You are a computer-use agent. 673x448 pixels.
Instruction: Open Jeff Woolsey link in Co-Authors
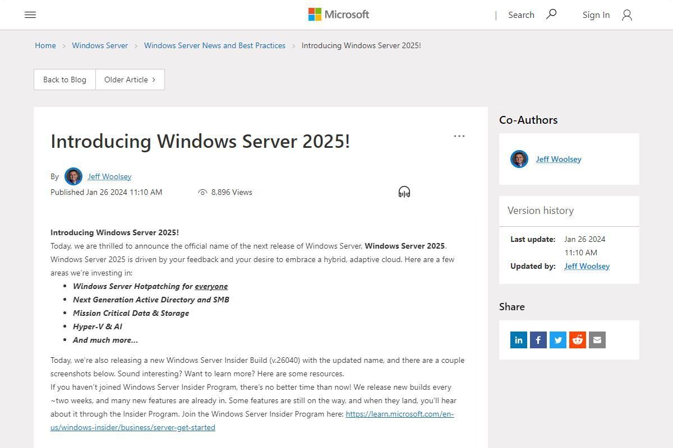[x=559, y=159]
